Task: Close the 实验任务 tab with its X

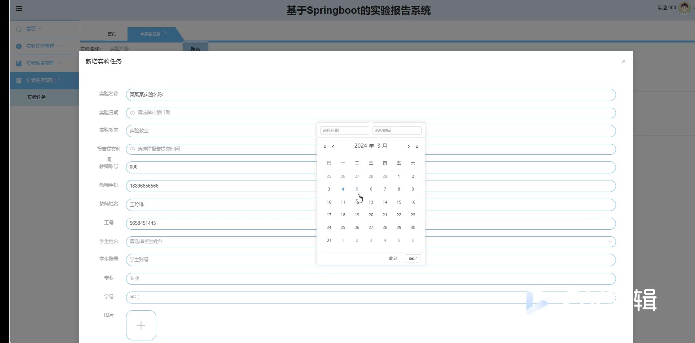Action: click(166, 33)
